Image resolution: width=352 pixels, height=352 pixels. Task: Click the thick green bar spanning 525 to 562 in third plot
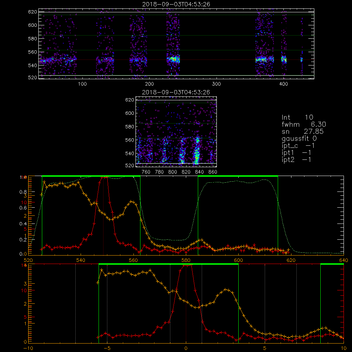[91, 176]
